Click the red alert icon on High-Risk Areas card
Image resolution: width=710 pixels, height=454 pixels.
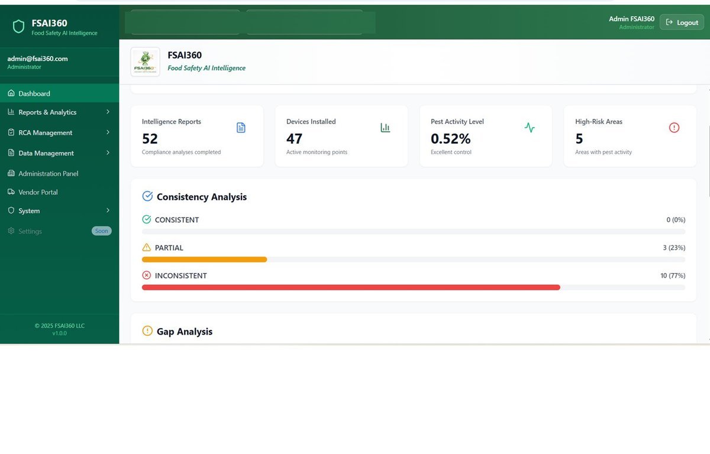(674, 127)
